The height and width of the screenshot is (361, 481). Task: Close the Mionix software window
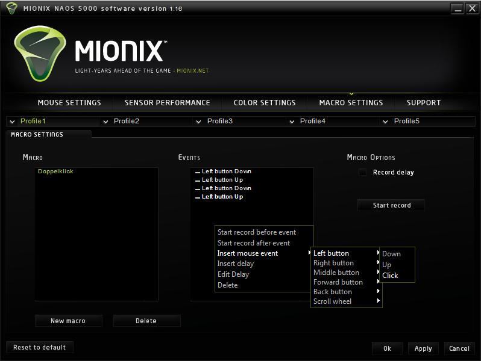[472, 8]
